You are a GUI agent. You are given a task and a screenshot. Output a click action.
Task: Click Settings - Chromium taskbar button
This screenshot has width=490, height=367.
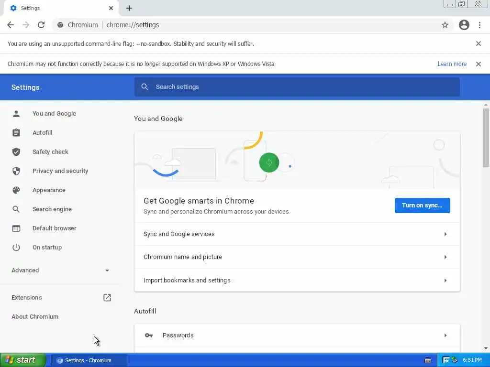(x=89, y=360)
